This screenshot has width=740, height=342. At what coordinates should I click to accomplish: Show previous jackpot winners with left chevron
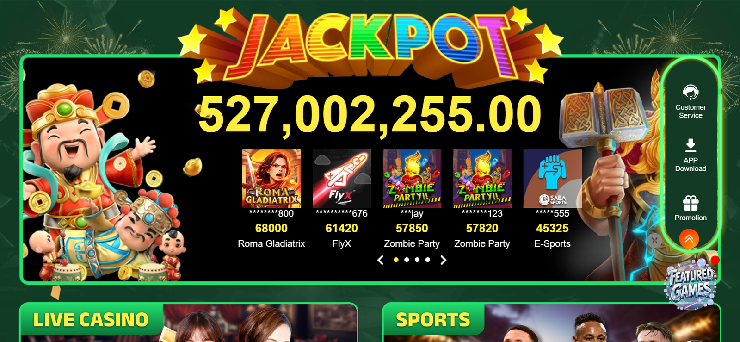381,260
